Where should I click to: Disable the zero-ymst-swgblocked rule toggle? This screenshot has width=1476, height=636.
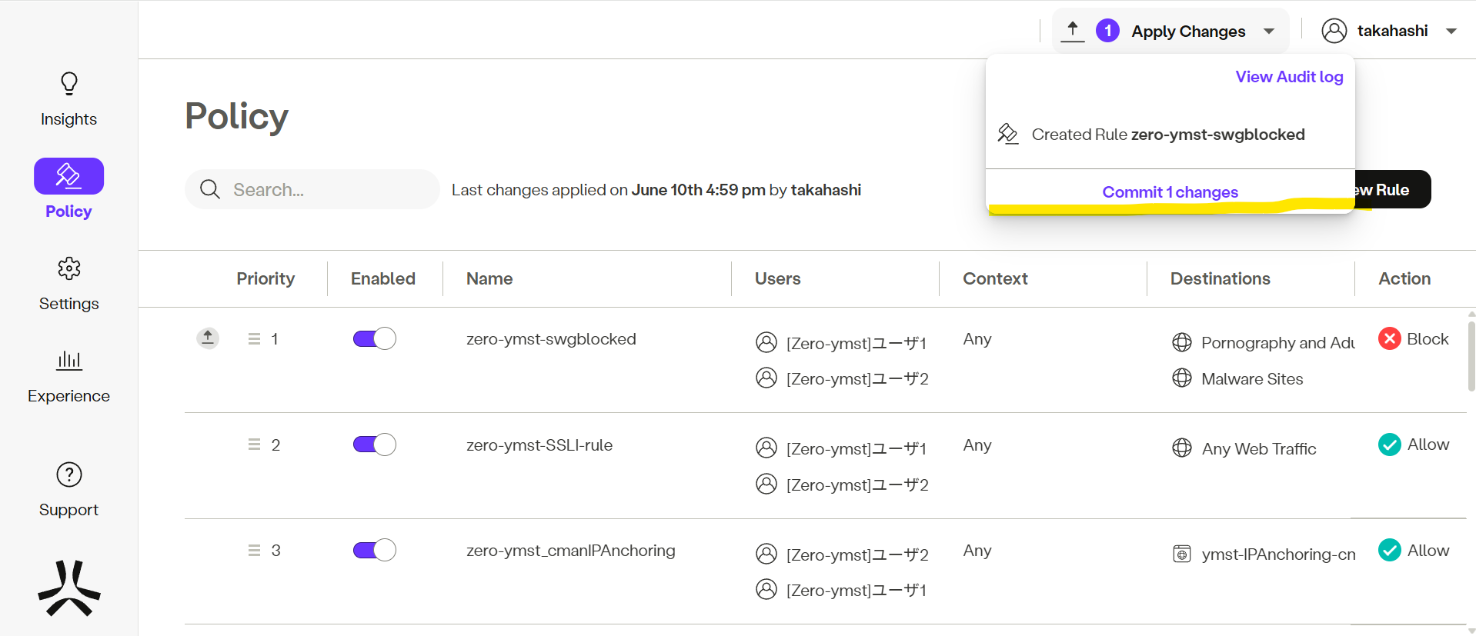375,338
